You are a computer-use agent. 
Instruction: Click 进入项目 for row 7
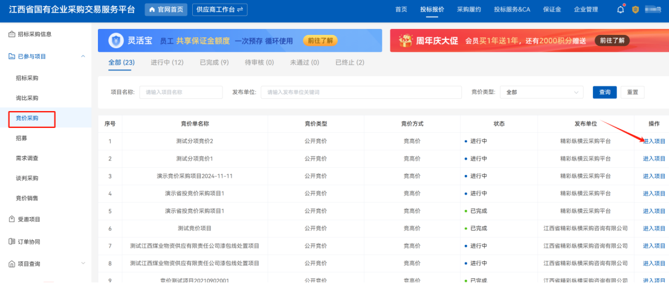654,246
